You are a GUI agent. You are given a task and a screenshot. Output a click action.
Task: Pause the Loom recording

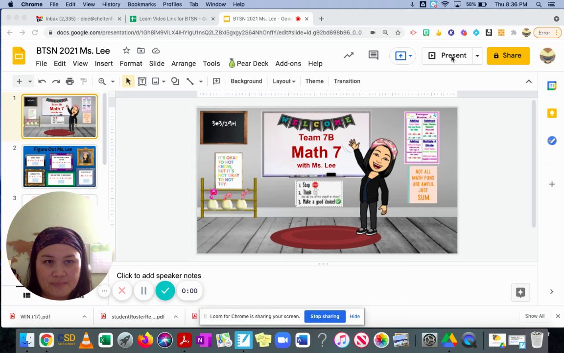[x=143, y=291]
